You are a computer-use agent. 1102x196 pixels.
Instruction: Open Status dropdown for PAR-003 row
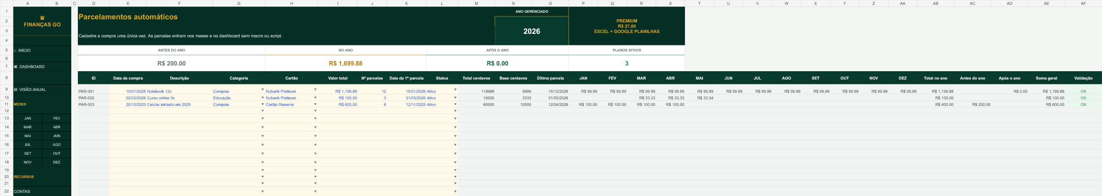coord(455,104)
